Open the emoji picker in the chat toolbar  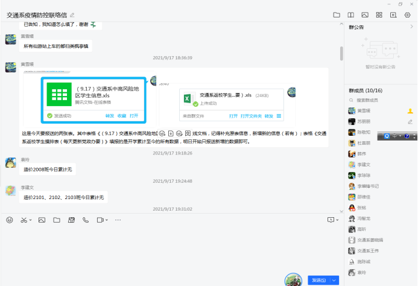[9, 220]
